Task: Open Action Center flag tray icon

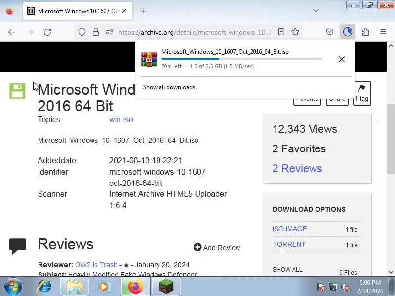Action: [x=321, y=287]
